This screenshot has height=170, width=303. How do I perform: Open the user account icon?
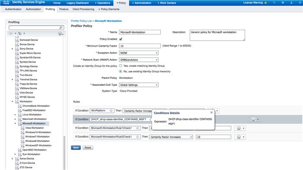click(x=291, y=3)
